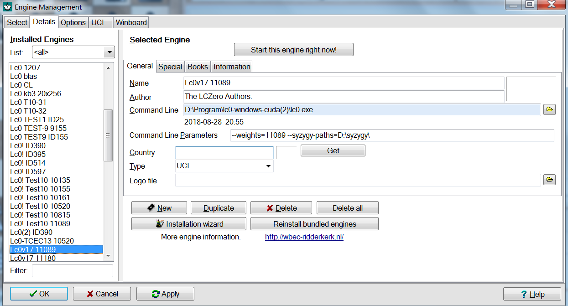Click the chess app icon in title bar

[x=7, y=7]
